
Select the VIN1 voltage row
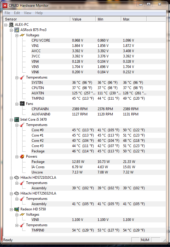point(98,46)
